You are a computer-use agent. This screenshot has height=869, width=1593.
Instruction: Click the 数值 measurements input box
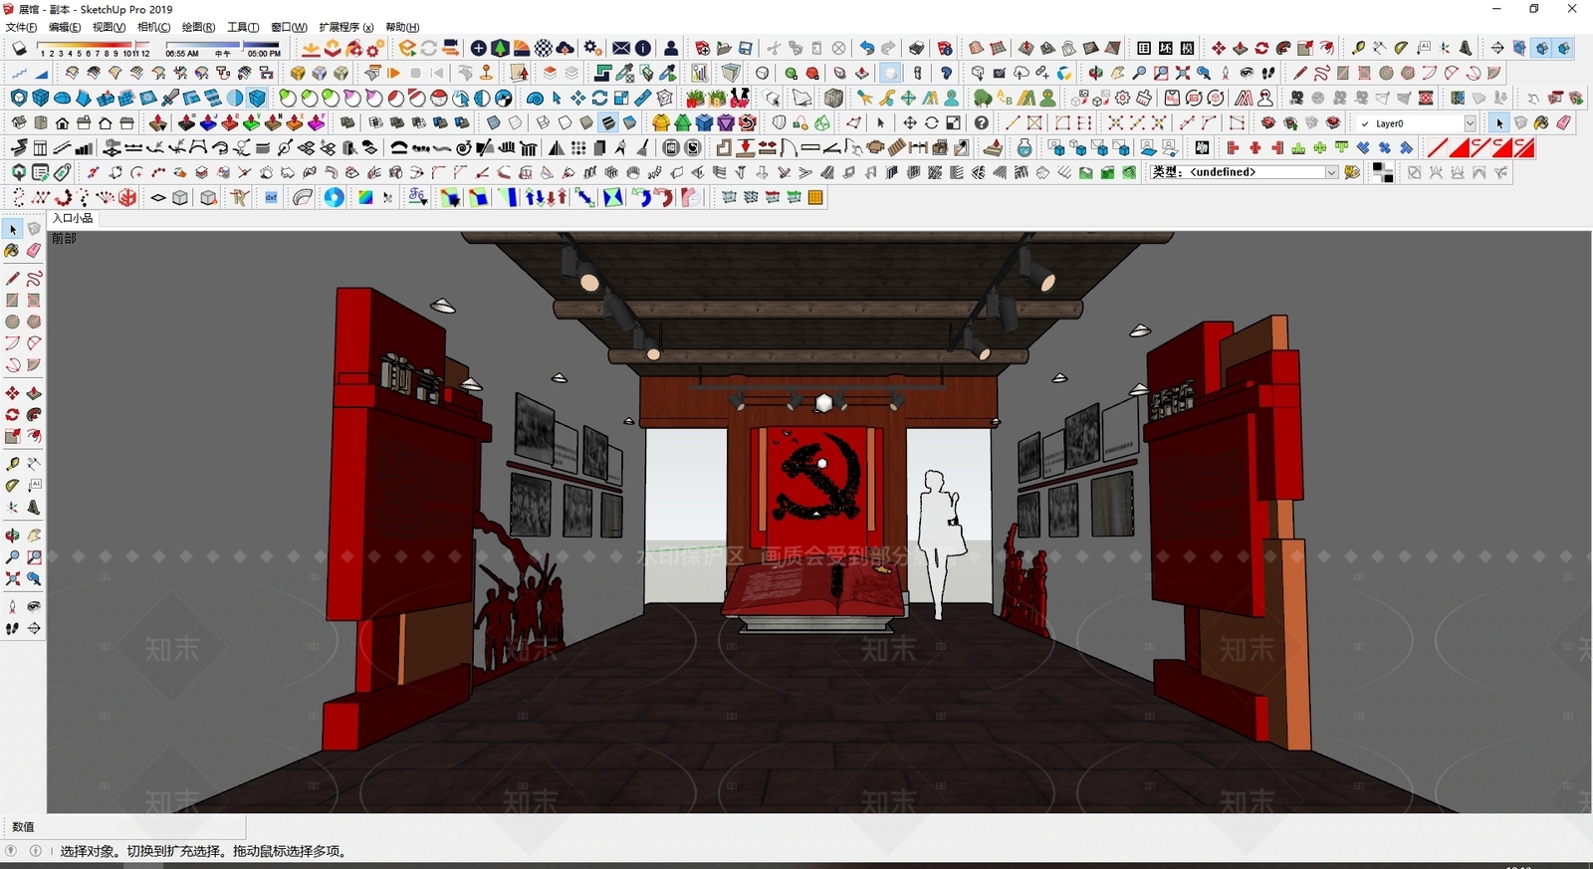pos(143,826)
